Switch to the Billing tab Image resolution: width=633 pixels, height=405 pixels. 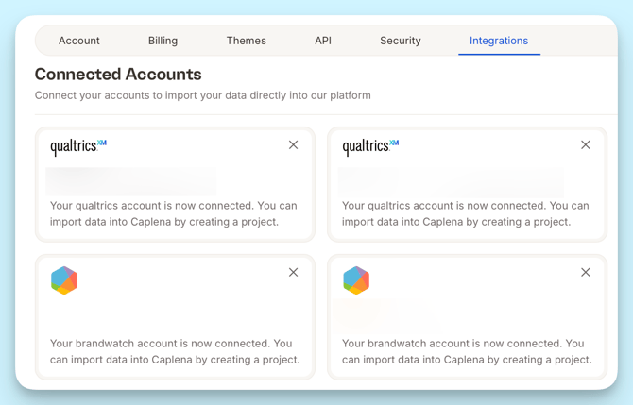tap(163, 41)
